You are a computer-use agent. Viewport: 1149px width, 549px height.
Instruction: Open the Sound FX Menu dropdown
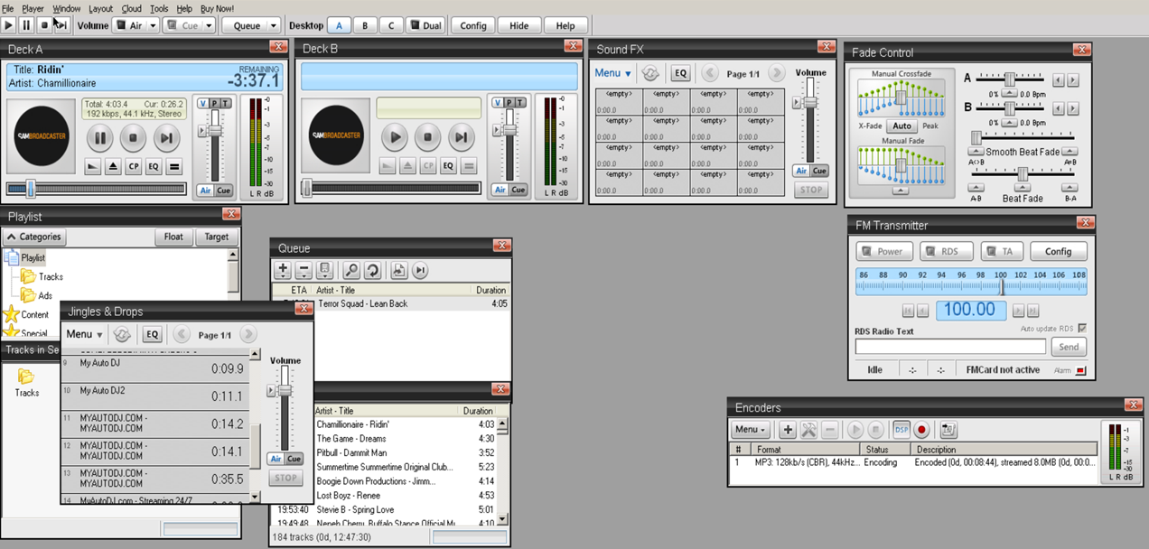coord(612,73)
